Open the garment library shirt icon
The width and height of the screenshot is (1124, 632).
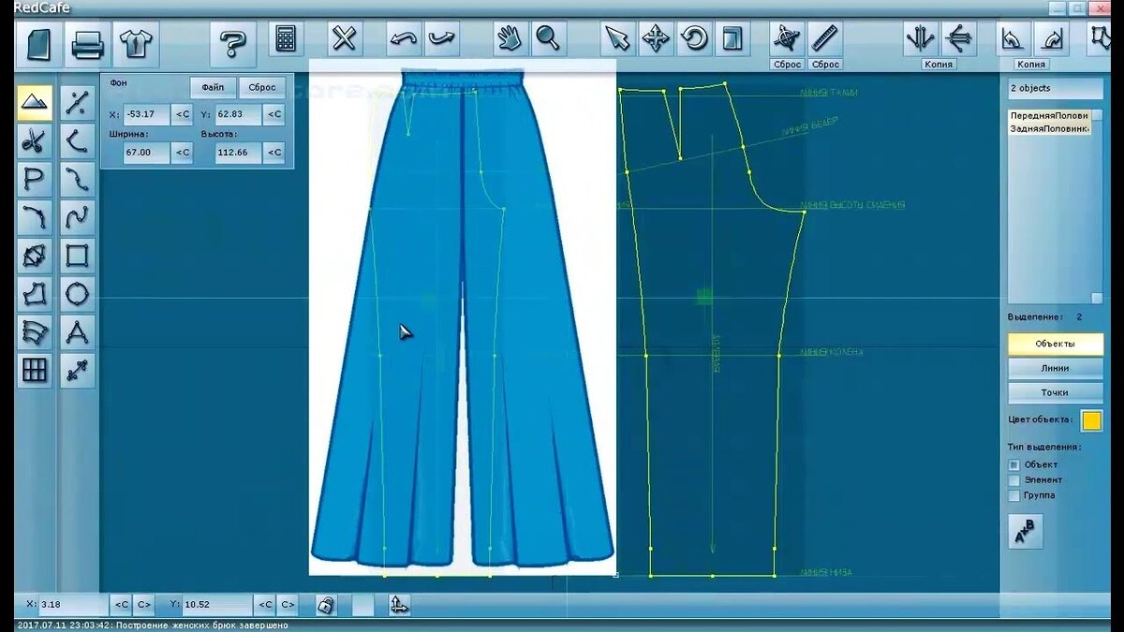click(137, 43)
